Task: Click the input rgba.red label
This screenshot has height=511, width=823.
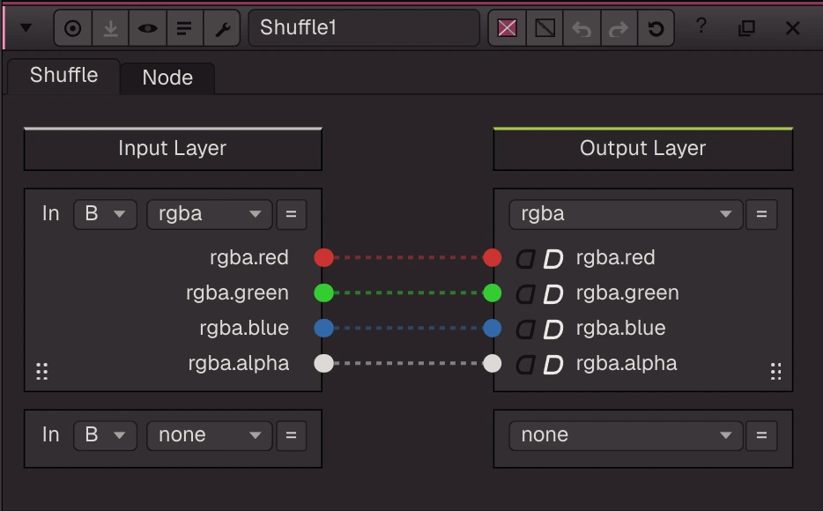Action: (248, 257)
